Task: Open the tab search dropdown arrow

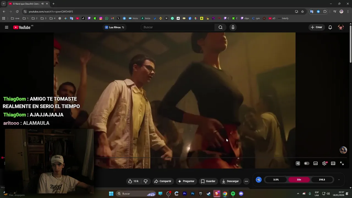Action: (x=3, y=4)
